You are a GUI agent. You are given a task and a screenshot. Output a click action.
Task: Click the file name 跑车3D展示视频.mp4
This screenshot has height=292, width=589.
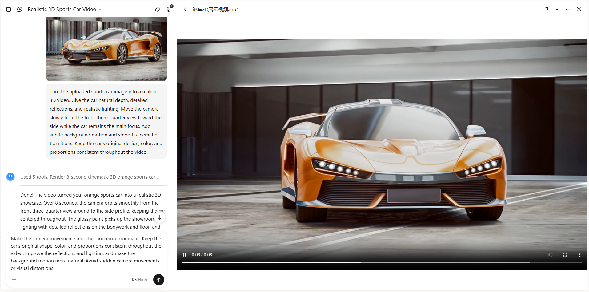coord(215,9)
